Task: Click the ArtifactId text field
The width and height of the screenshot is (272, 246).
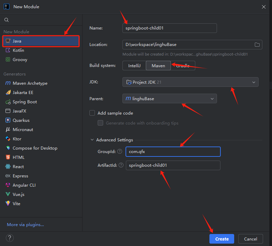Action: [x=173, y=165]
